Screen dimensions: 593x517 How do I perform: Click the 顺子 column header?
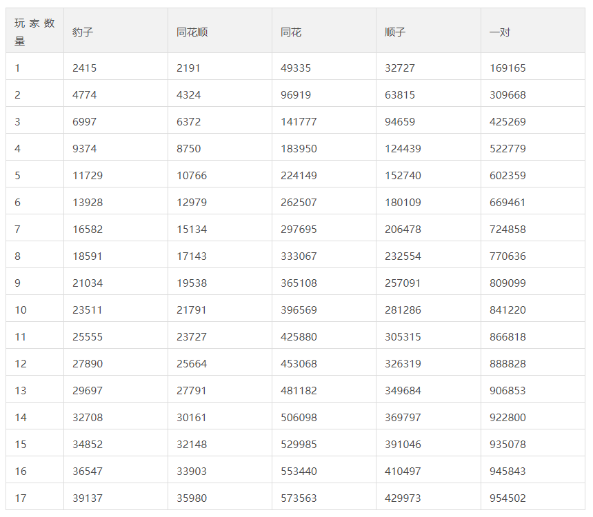pos(395,32)
